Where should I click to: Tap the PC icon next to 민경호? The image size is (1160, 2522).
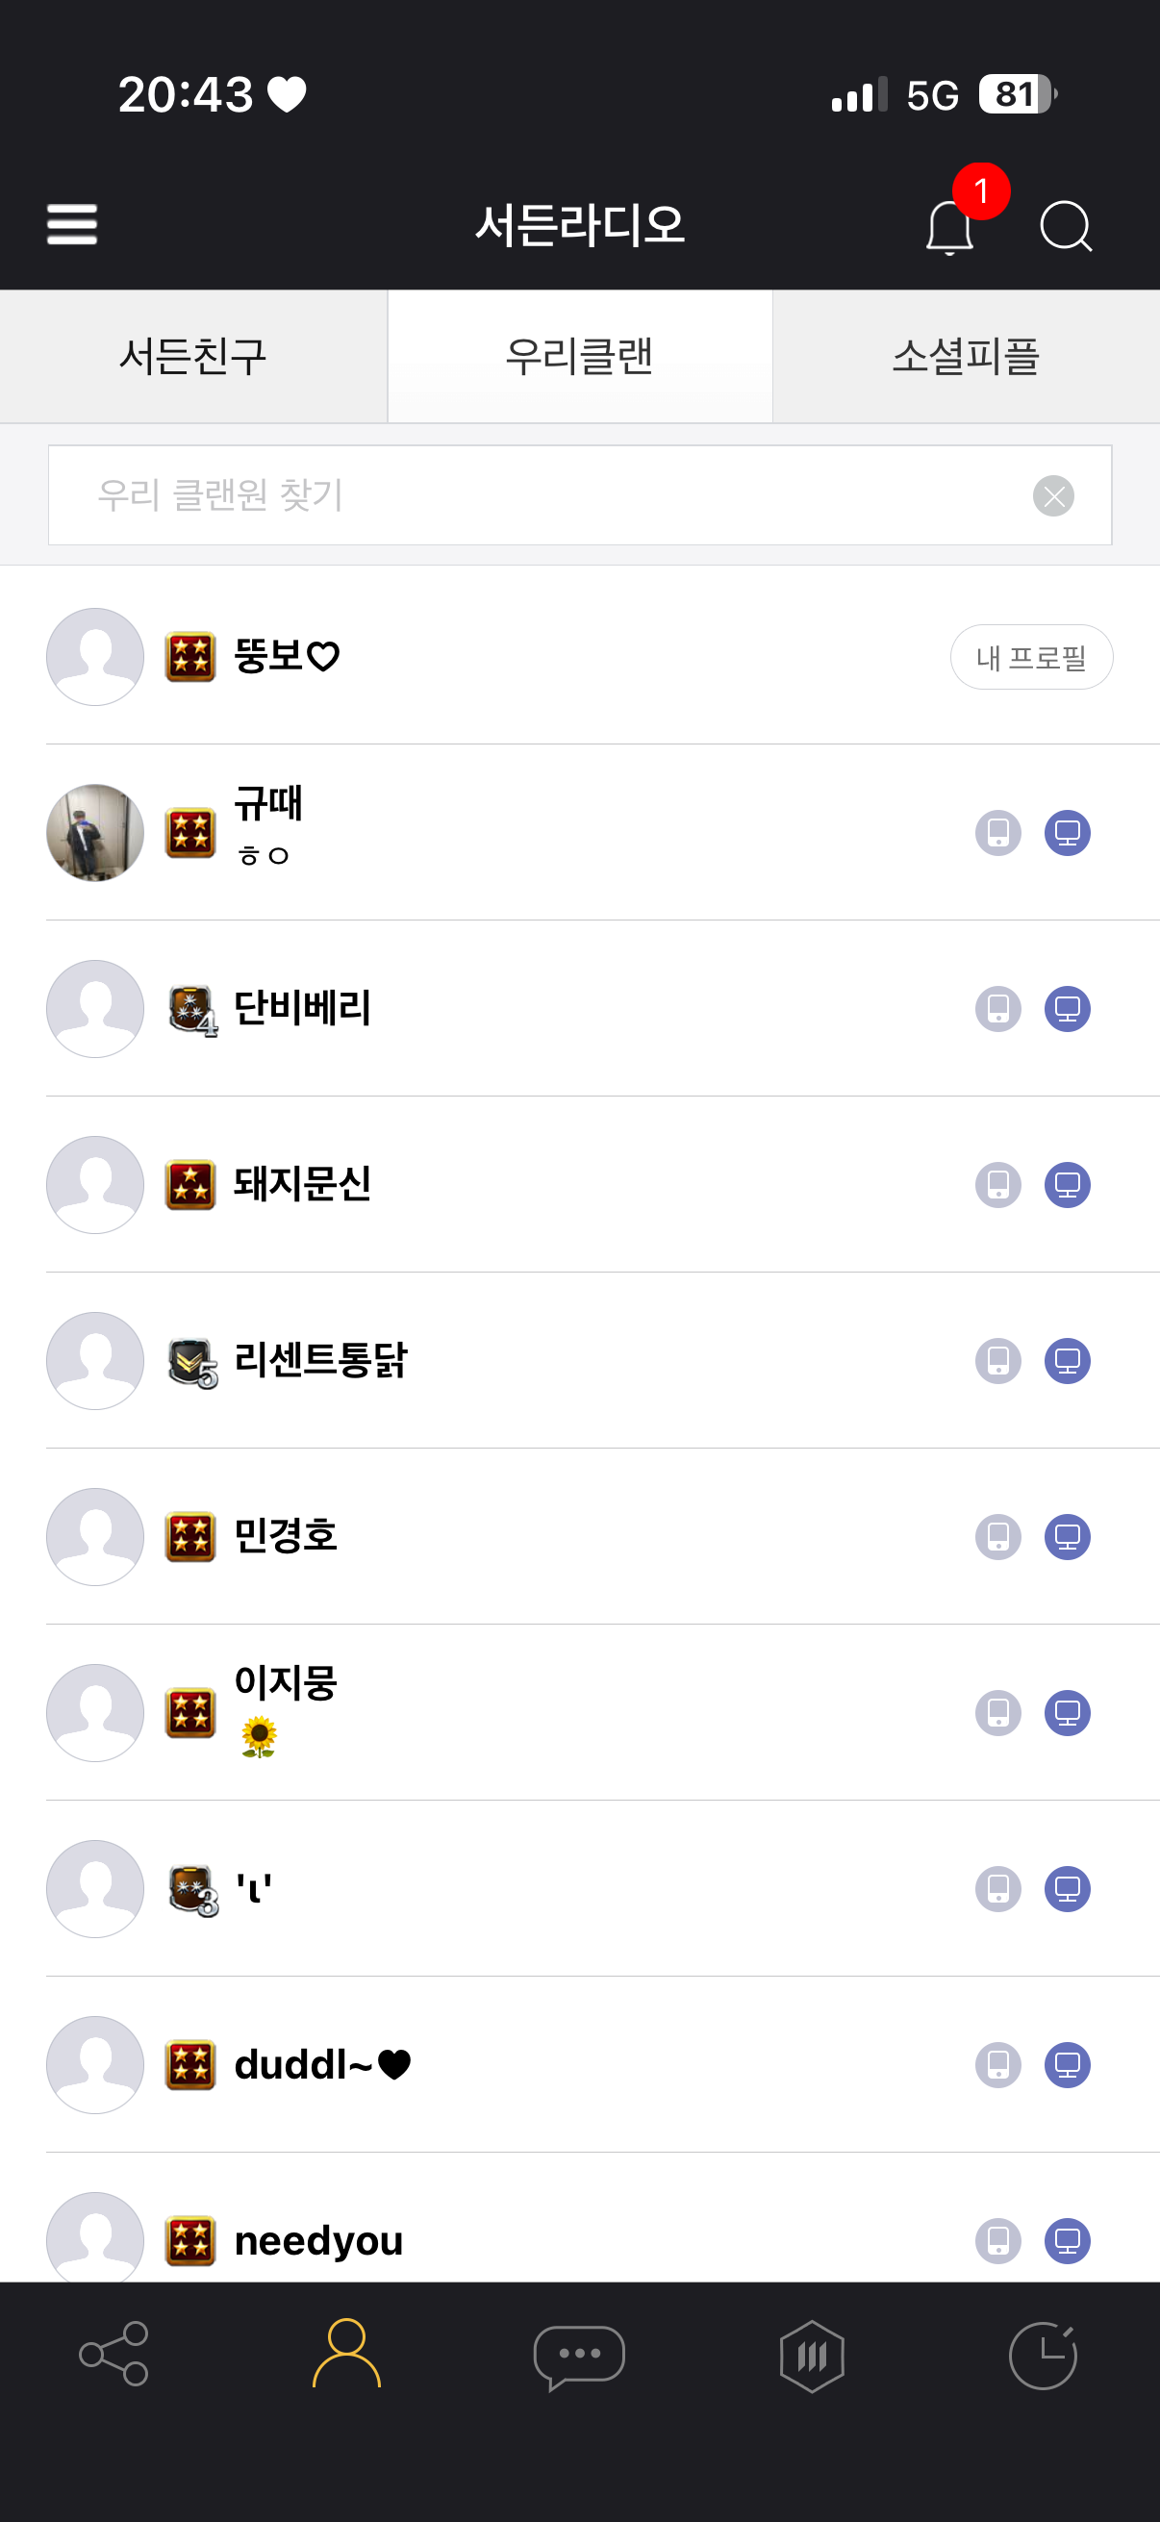[x=1067, y=1536]
